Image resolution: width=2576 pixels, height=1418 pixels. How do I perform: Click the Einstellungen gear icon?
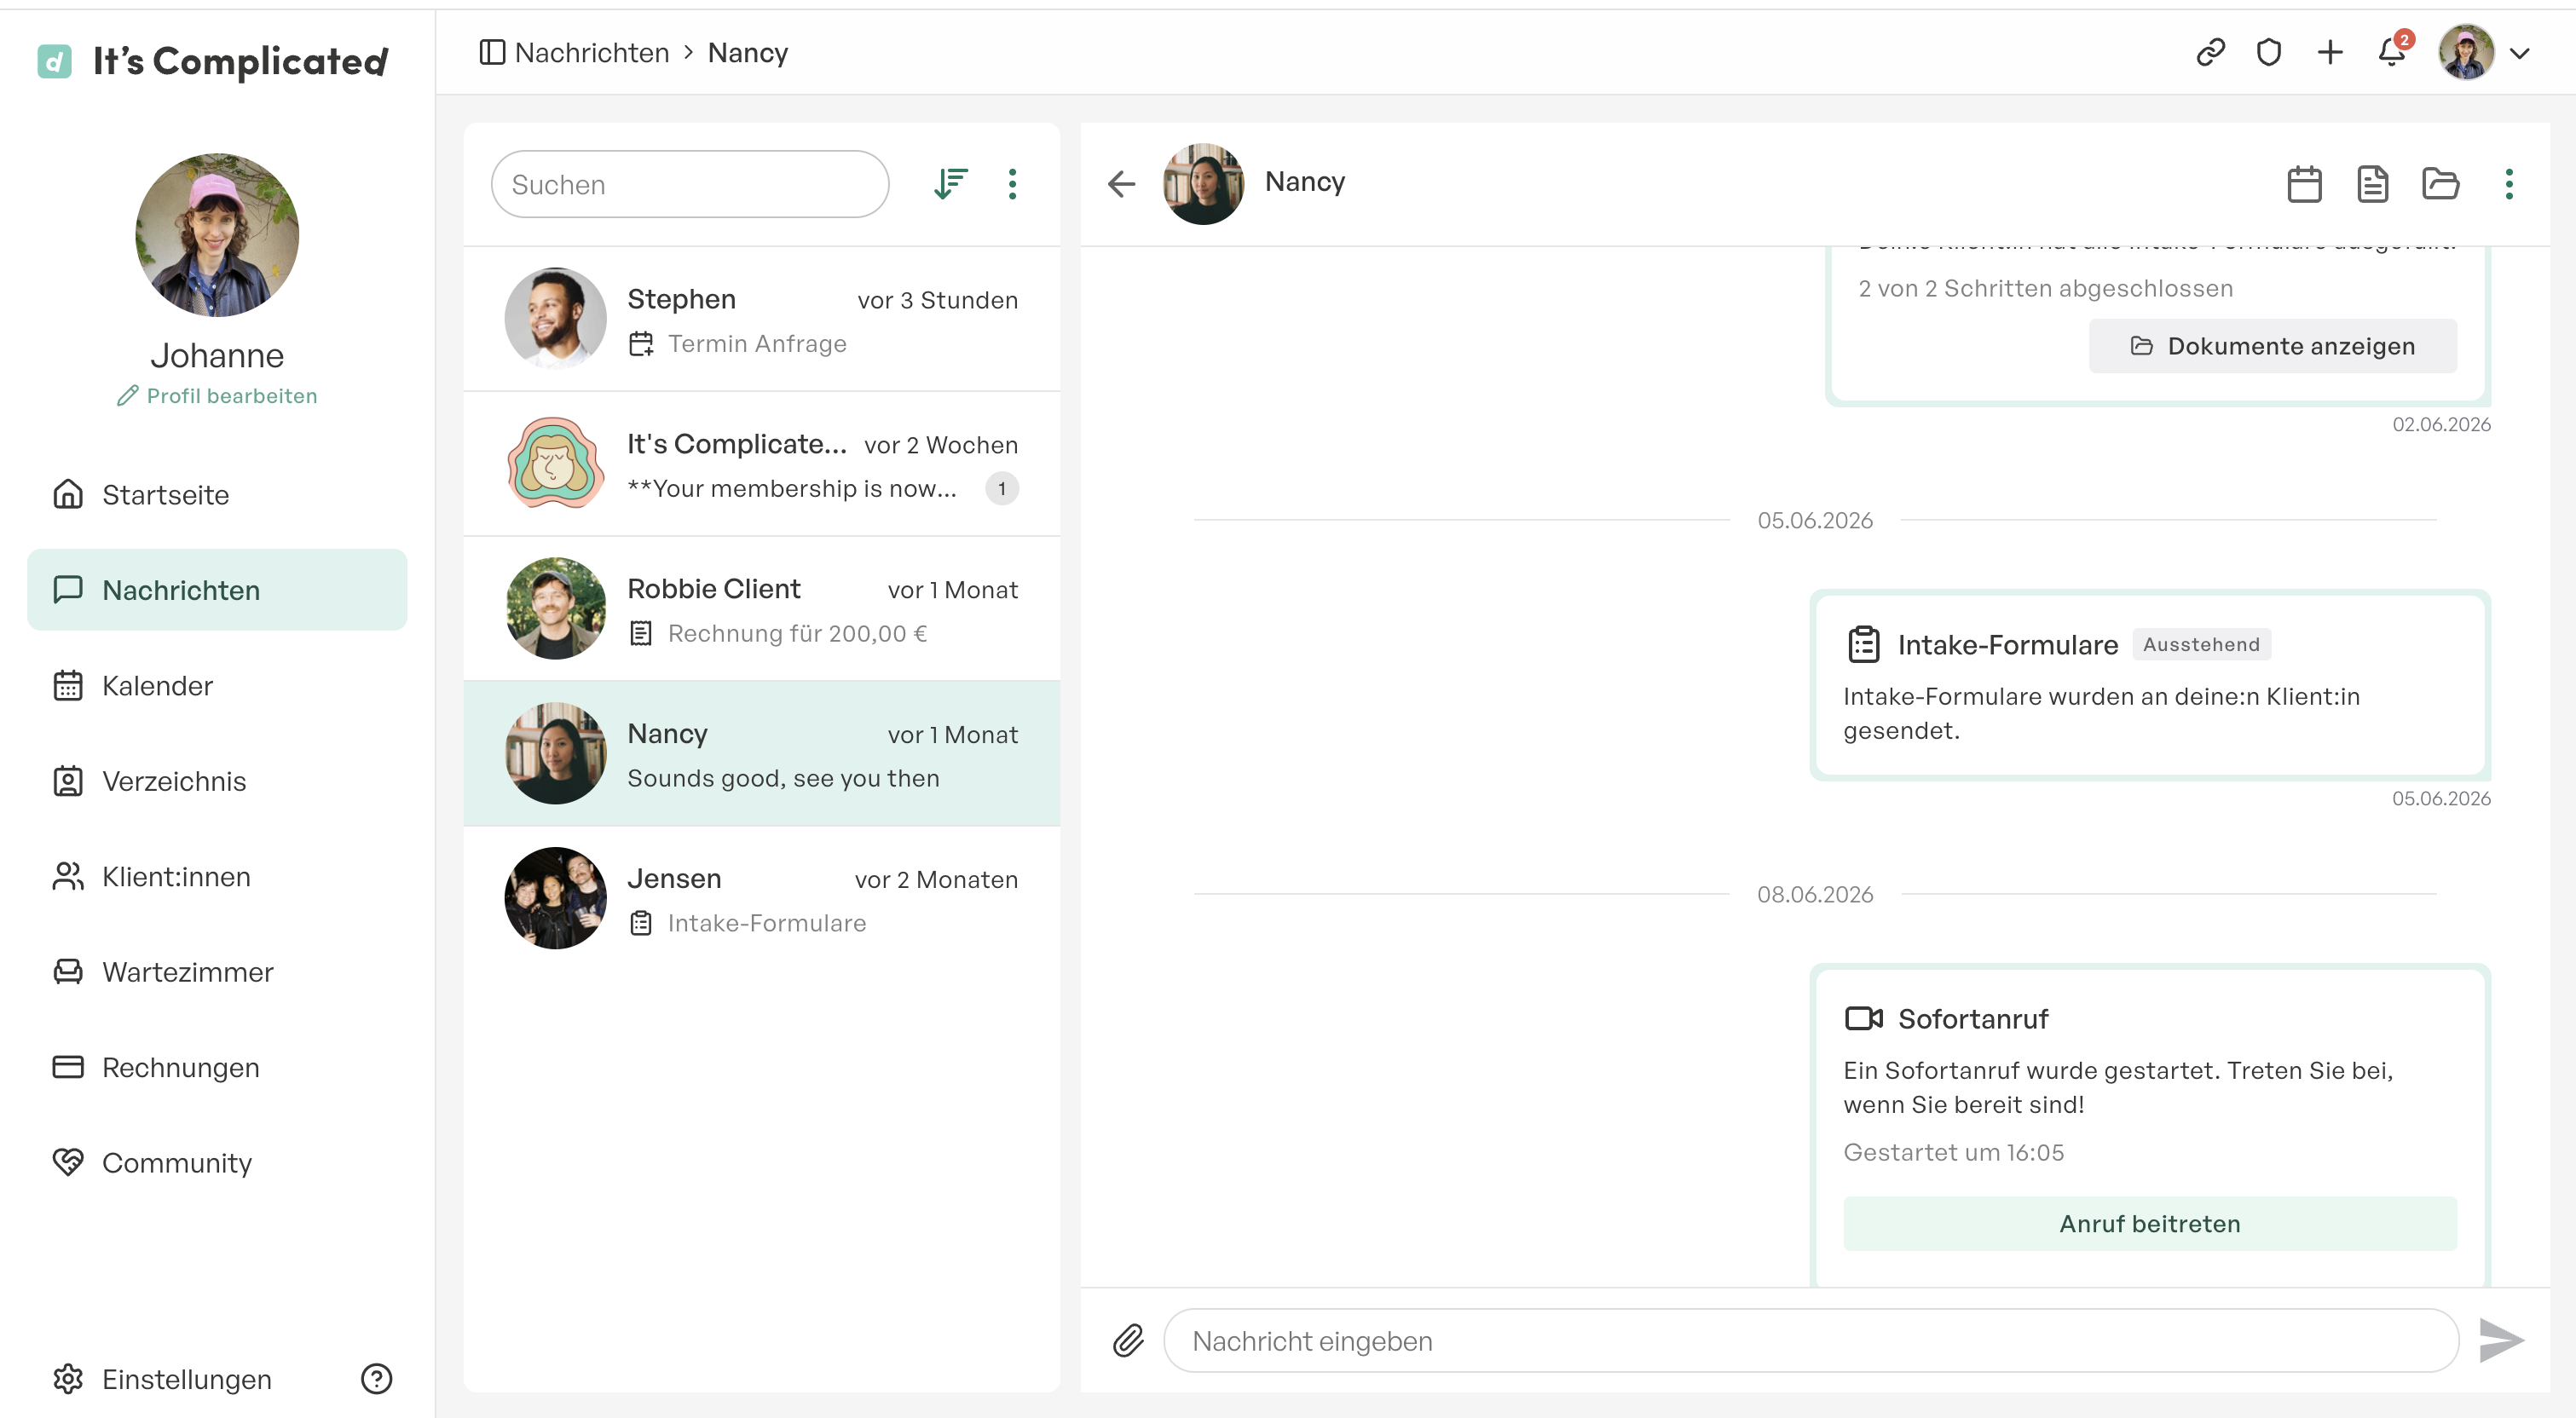pos(68,1379)
